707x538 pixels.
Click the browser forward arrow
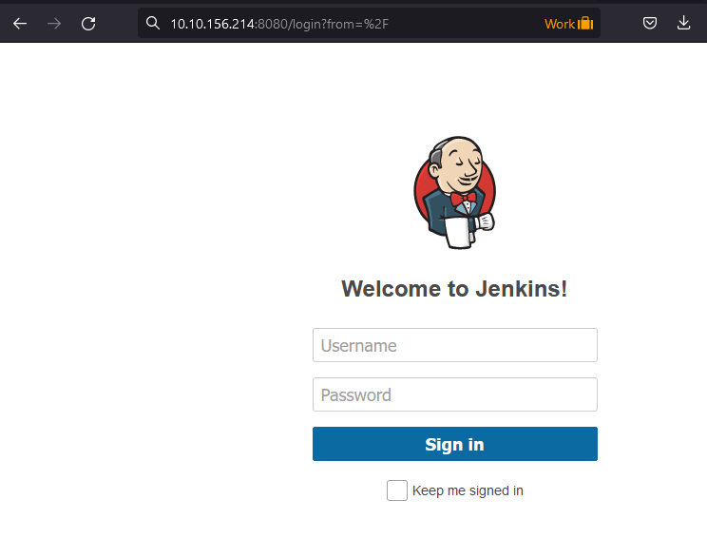pyautogui.click(x=54, y=24)
